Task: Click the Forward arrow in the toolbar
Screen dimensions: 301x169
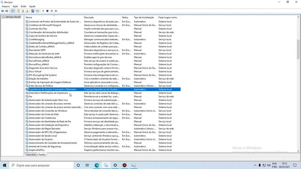Action: tap(7, 11)
